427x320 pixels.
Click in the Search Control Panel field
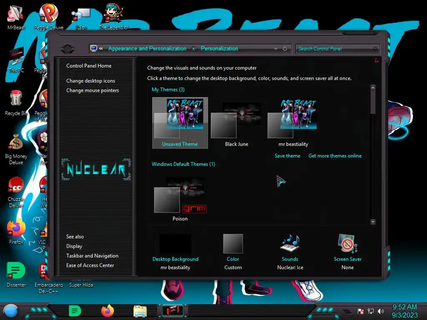338,49
